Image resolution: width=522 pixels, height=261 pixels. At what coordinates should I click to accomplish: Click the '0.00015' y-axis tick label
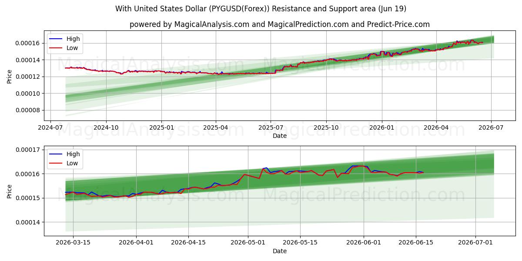pos(28,198)
